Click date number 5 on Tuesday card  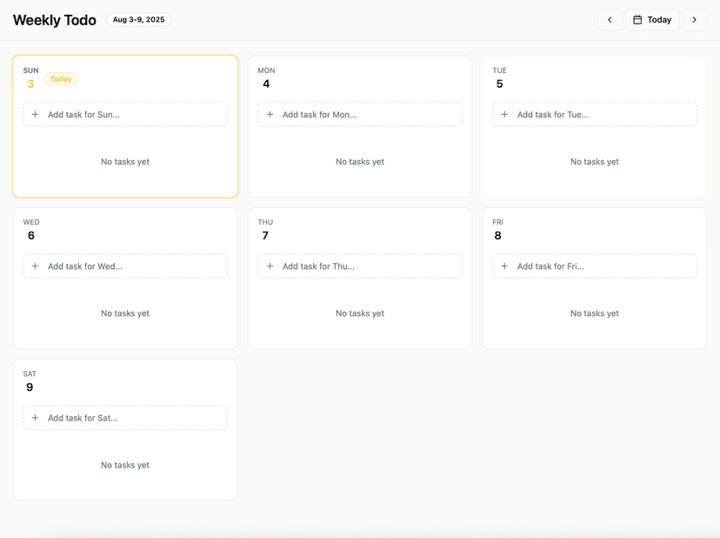(500, 84)
